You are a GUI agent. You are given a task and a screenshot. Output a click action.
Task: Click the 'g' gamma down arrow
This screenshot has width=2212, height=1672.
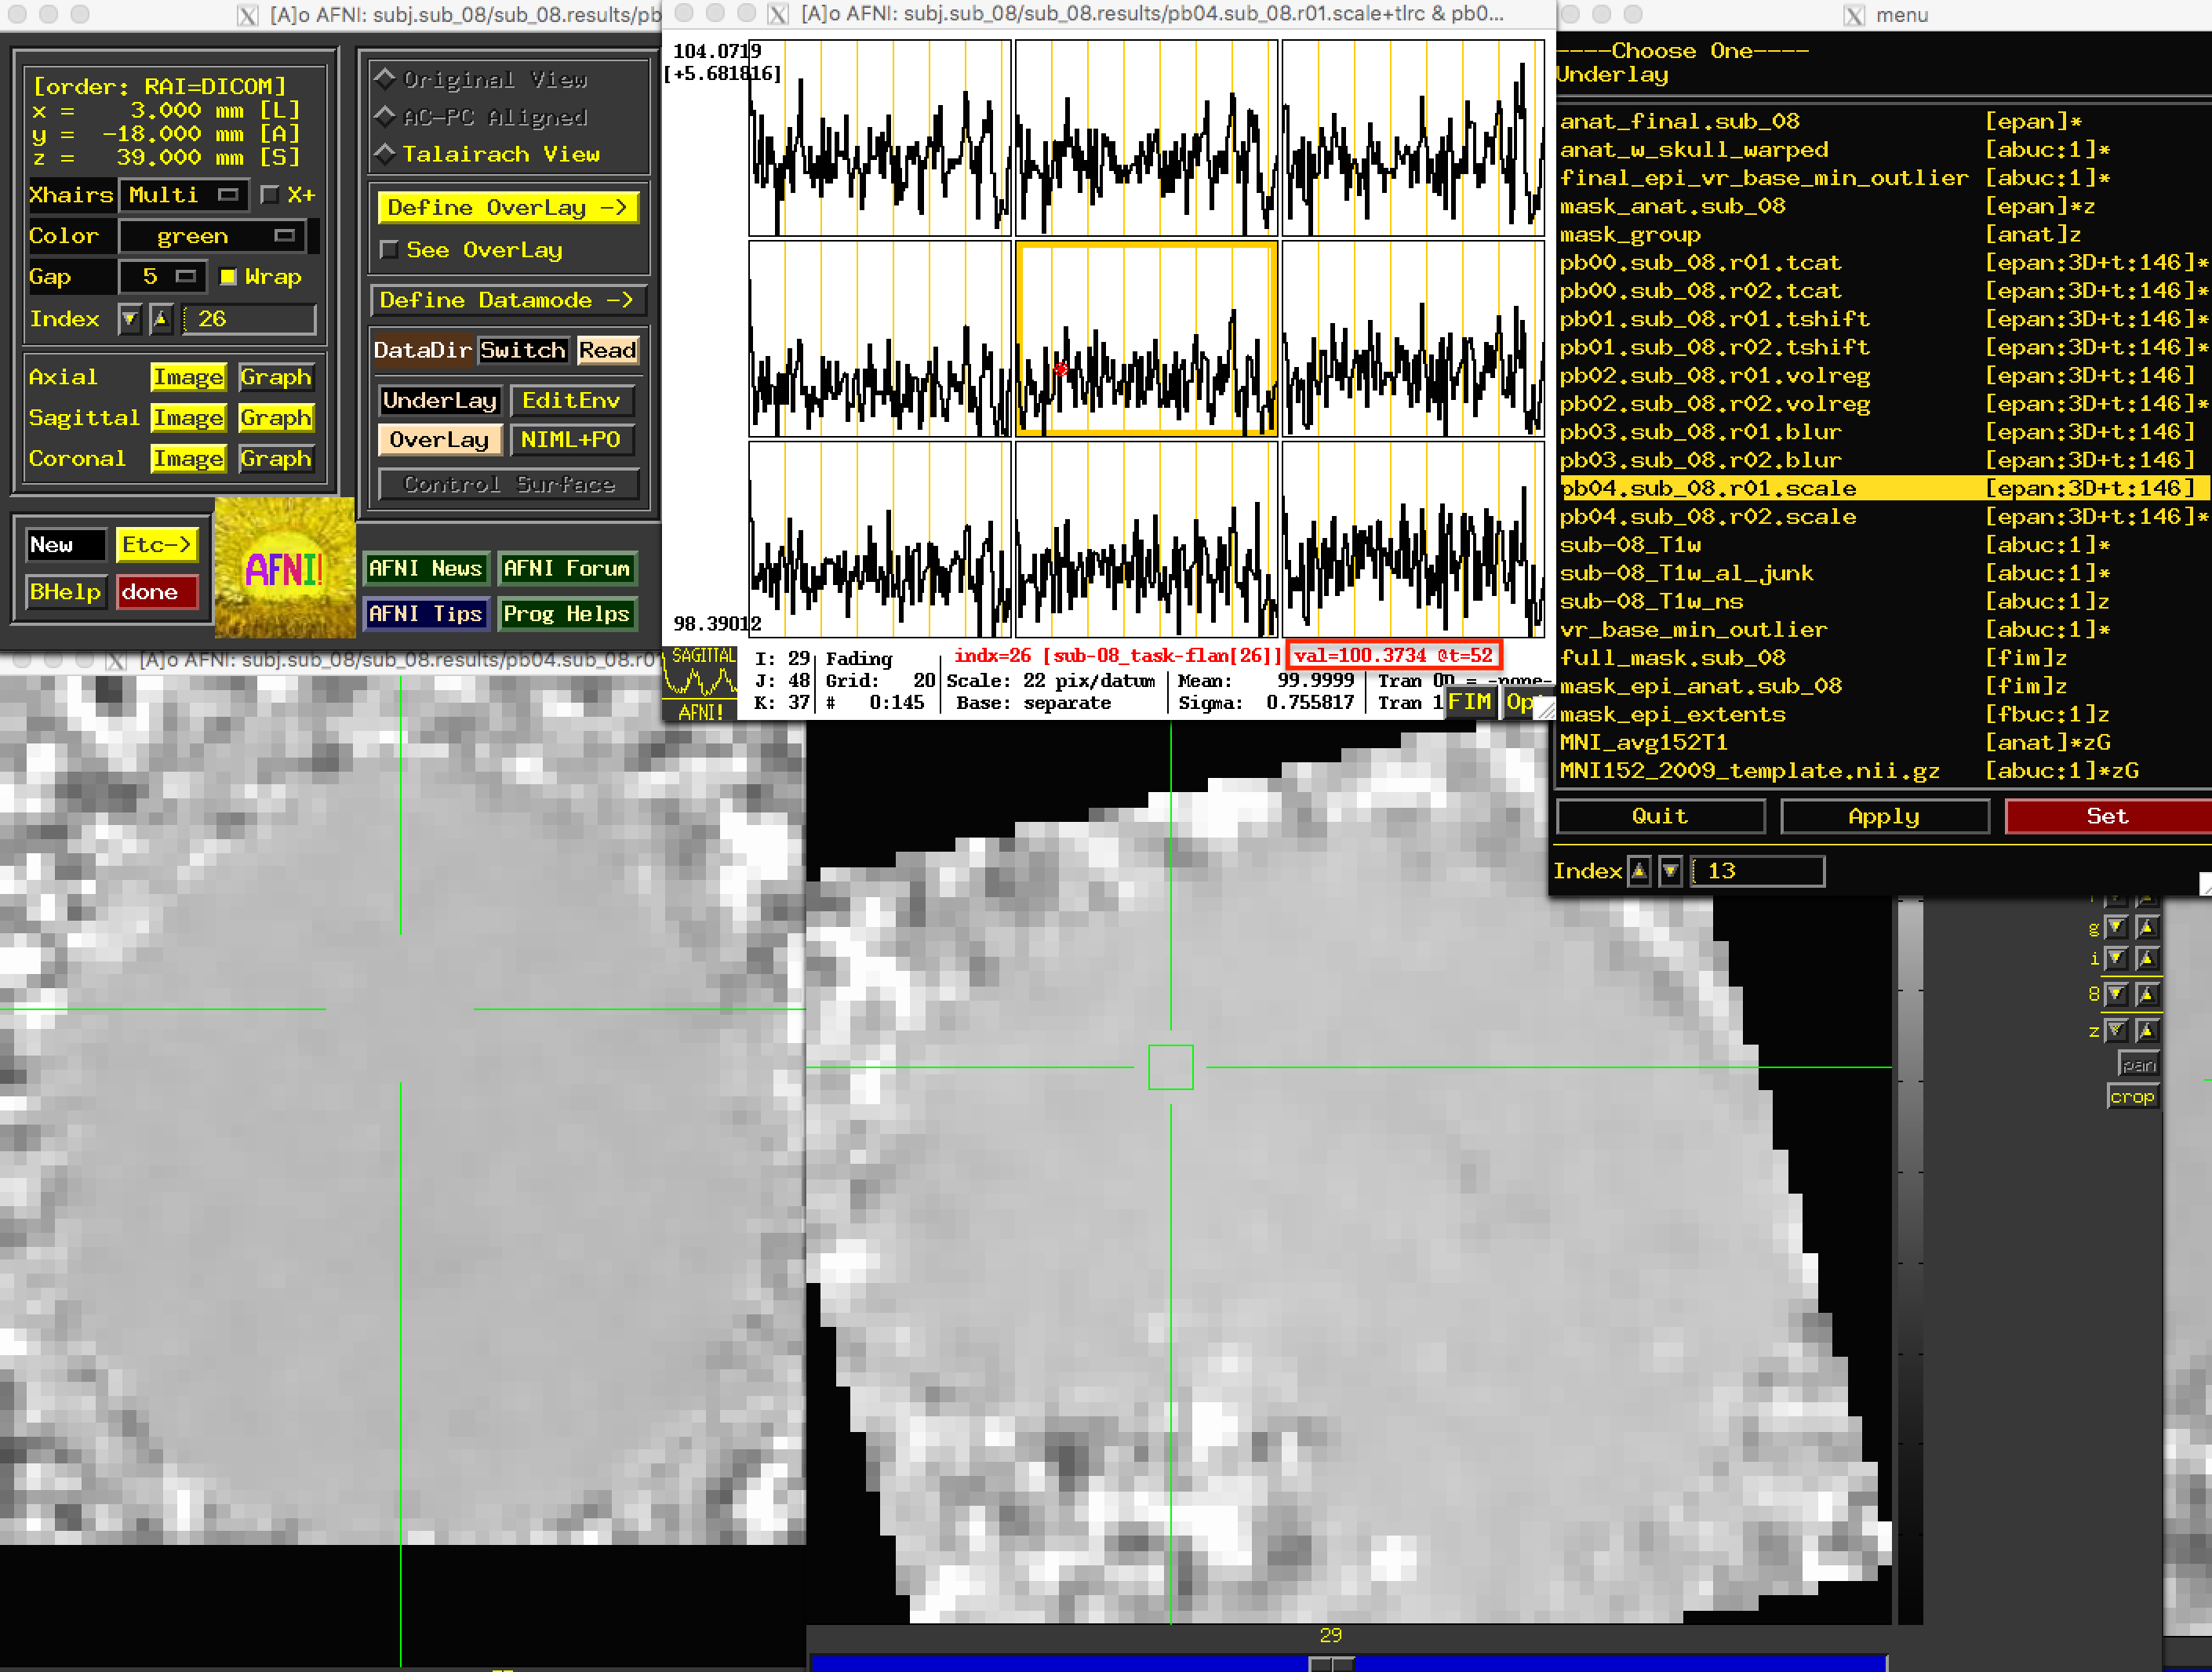2116,927
